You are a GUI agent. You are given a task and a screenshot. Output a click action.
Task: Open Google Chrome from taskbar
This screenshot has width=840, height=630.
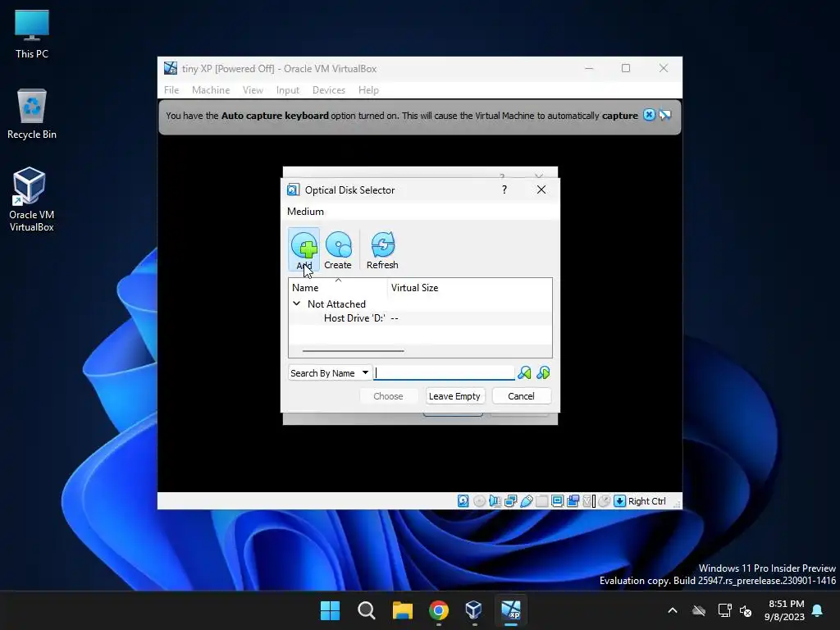(439, 610)
